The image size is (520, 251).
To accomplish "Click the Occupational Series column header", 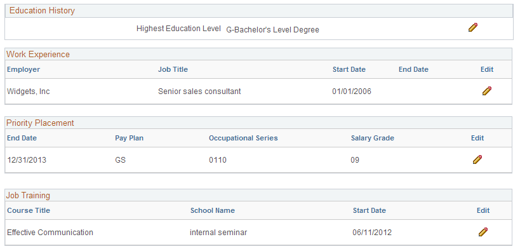I will (243, 138).
